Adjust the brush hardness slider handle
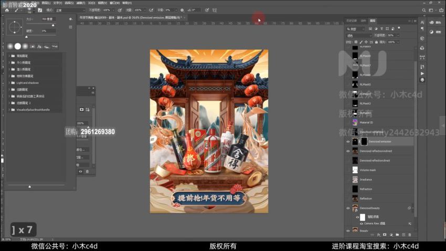This screenshot has height=251, width=446. (x=26, y=37)
